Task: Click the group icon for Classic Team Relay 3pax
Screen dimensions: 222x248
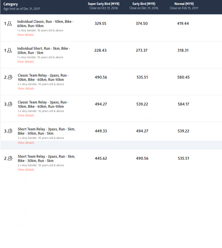Action: pyautogui.click(x=10, y=104)
